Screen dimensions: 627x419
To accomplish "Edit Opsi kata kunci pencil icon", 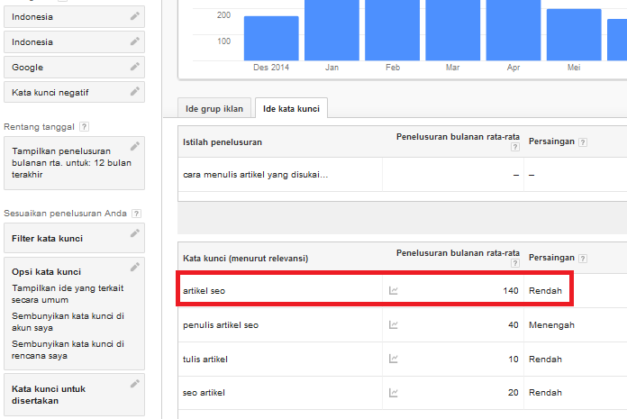I will [135, 267].
